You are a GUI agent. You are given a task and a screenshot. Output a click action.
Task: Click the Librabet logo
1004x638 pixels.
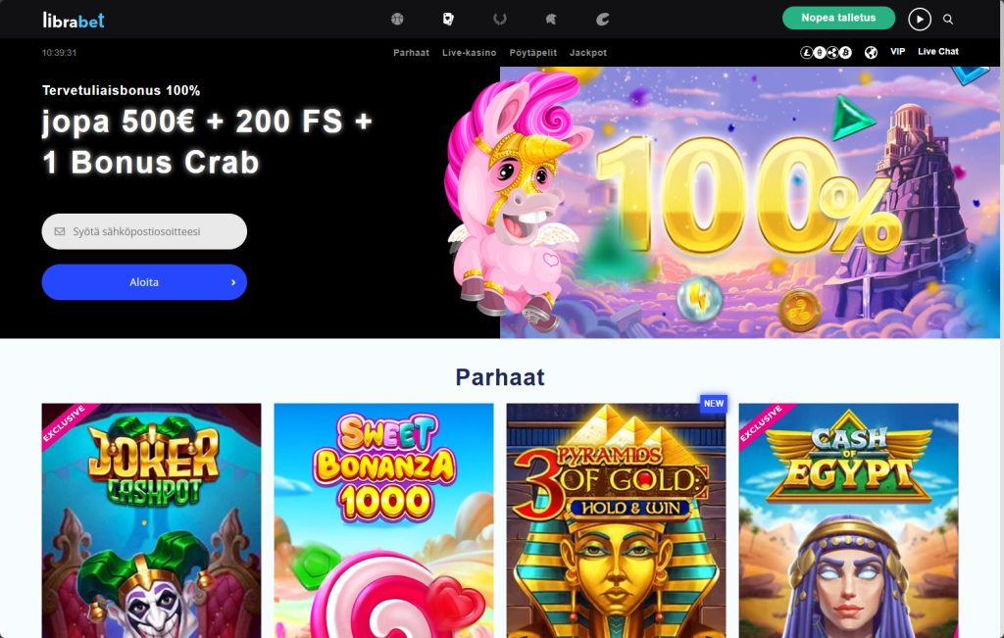point(73,21)
